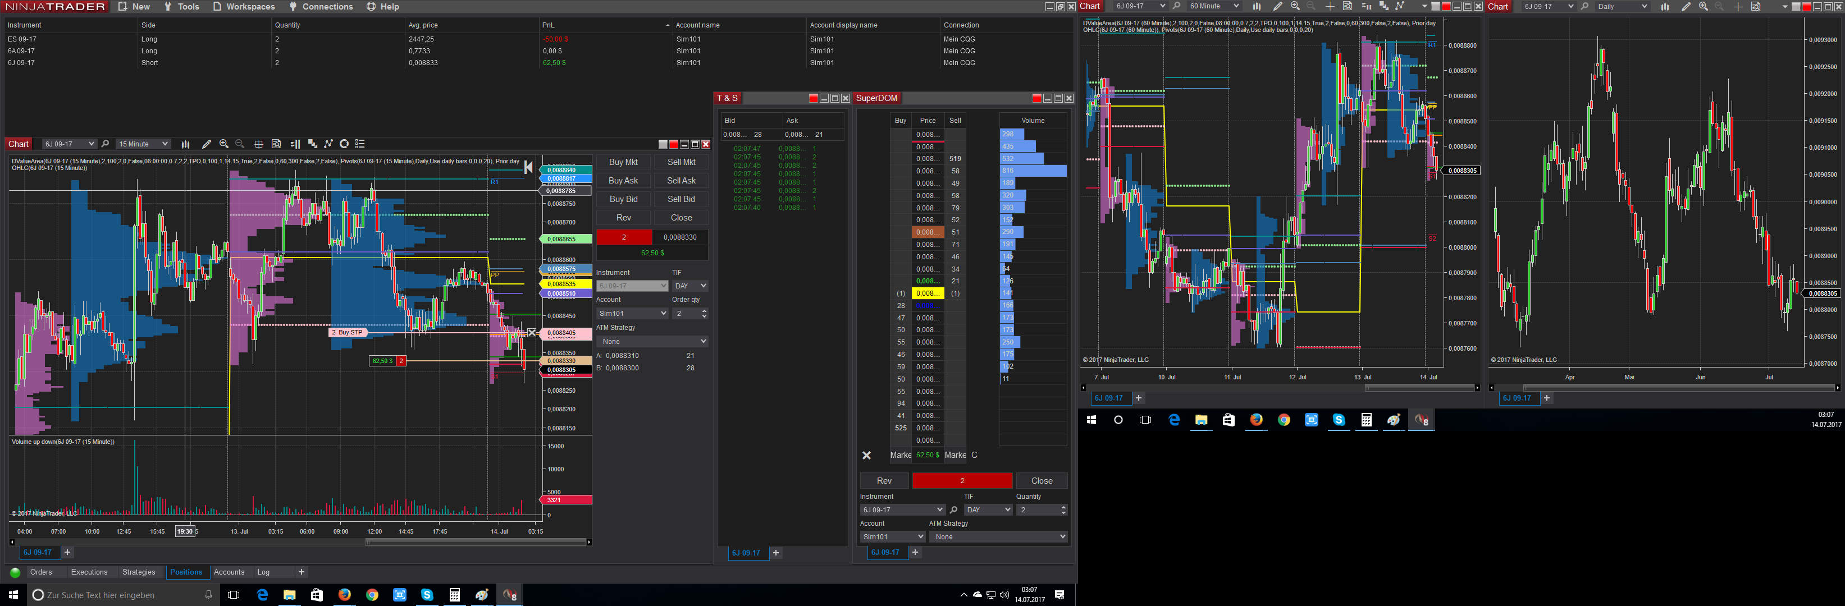Add new tab next to Log tab
1845x606 pixels.
302,572
